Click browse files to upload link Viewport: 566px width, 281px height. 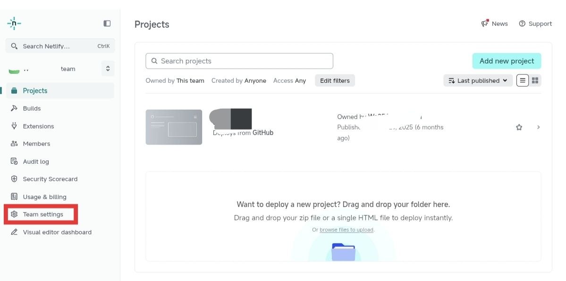click(346, 230)
